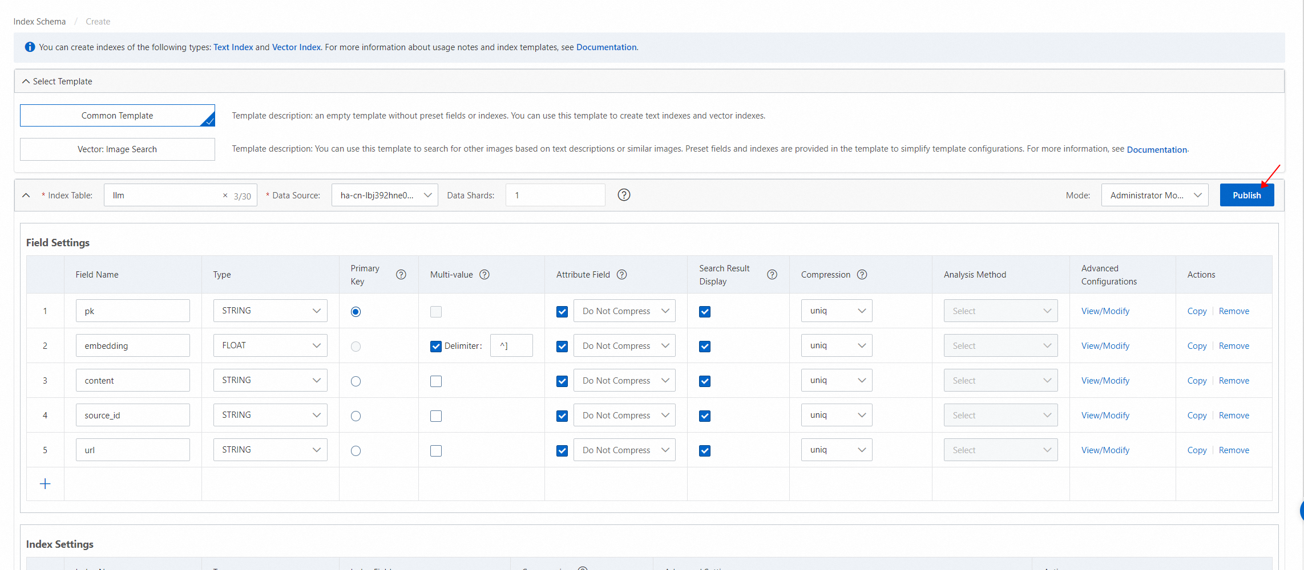The image size is (1304, 570).
Task: Open Documentation link in Image Search description
Action: pyautogui.click(x=1157, y=149)
